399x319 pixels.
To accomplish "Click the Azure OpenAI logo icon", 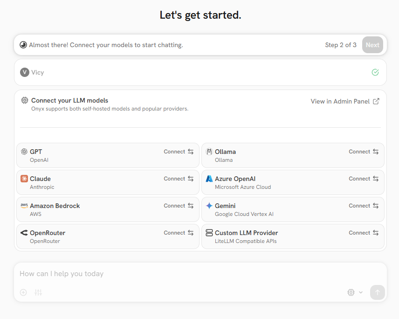I will 209,179.
